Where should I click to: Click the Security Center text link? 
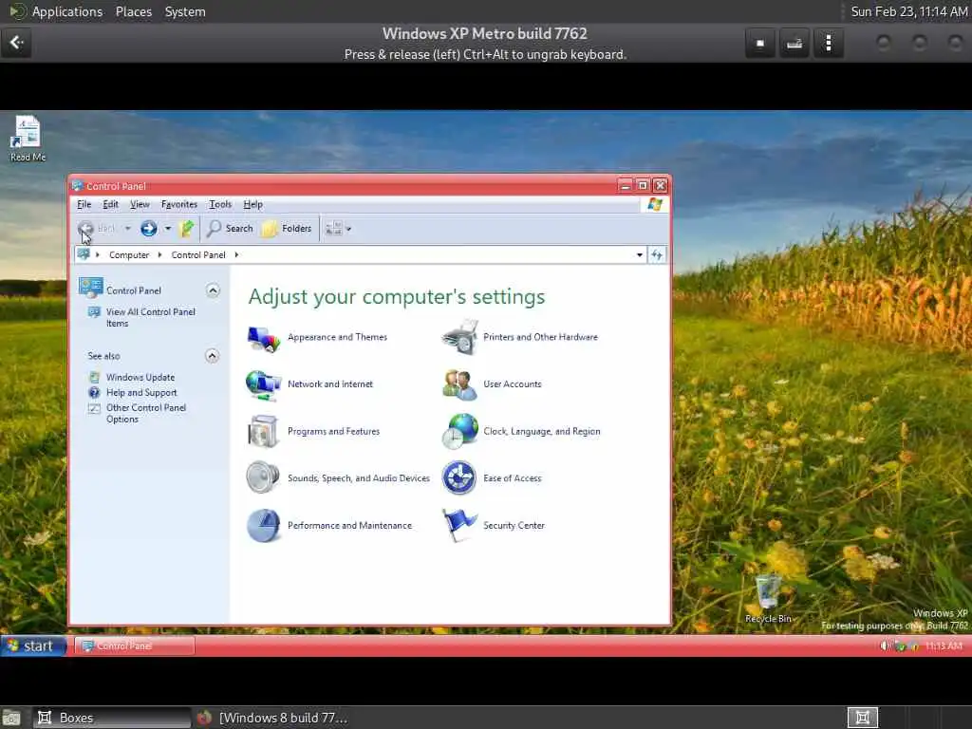pyautogui.click(x=514, y=526)
